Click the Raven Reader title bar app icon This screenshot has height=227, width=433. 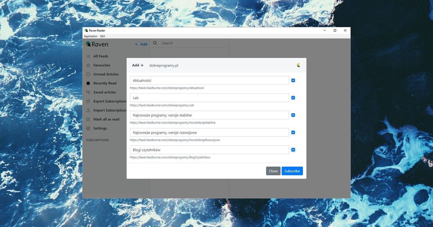tap(86, 31)
